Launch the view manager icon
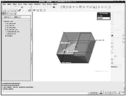 tap(94, 7)
